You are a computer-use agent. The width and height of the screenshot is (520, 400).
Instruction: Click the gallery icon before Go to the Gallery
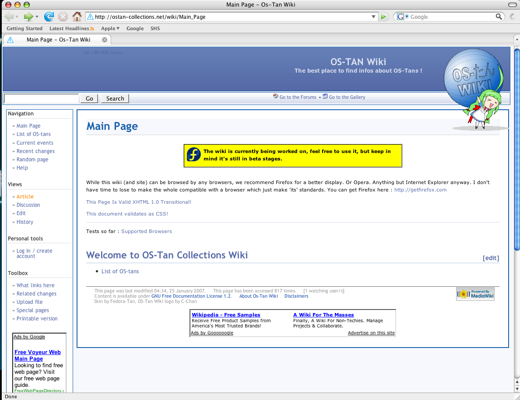(325, 96)
